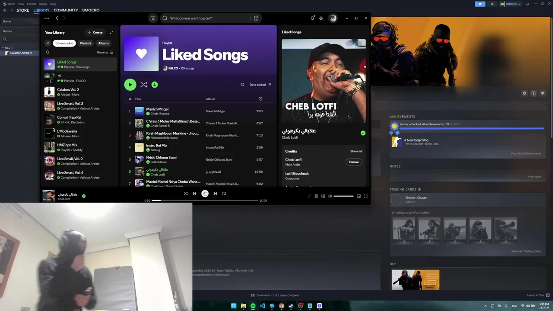Open the Create dropdown in Your Library

[x=95, y=32]
